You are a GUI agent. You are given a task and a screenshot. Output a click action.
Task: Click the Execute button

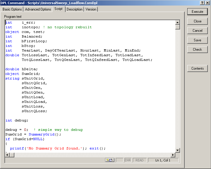point(197,12)
